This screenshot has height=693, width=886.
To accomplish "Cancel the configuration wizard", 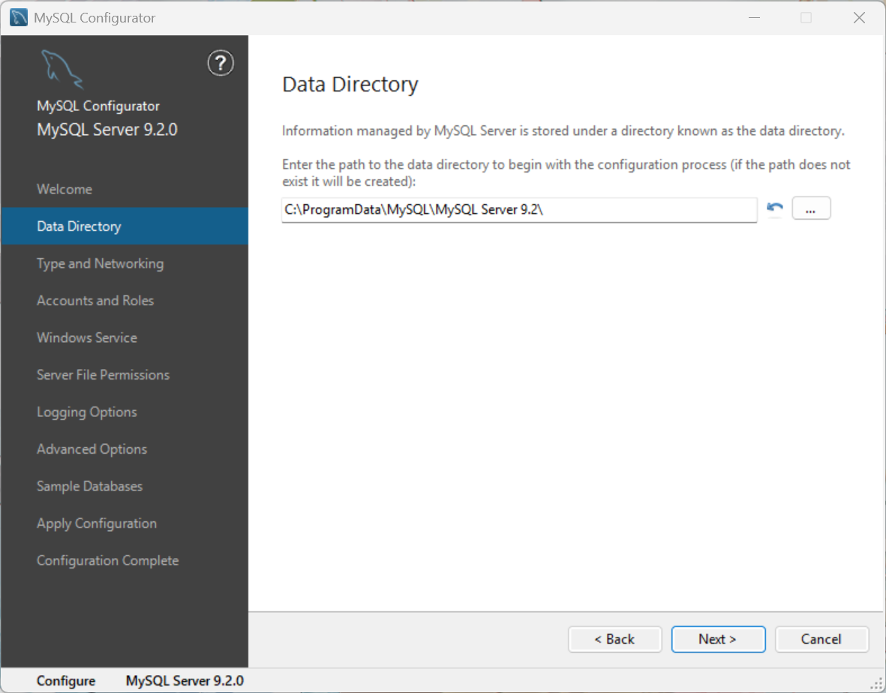I will (x=821, y=639).
